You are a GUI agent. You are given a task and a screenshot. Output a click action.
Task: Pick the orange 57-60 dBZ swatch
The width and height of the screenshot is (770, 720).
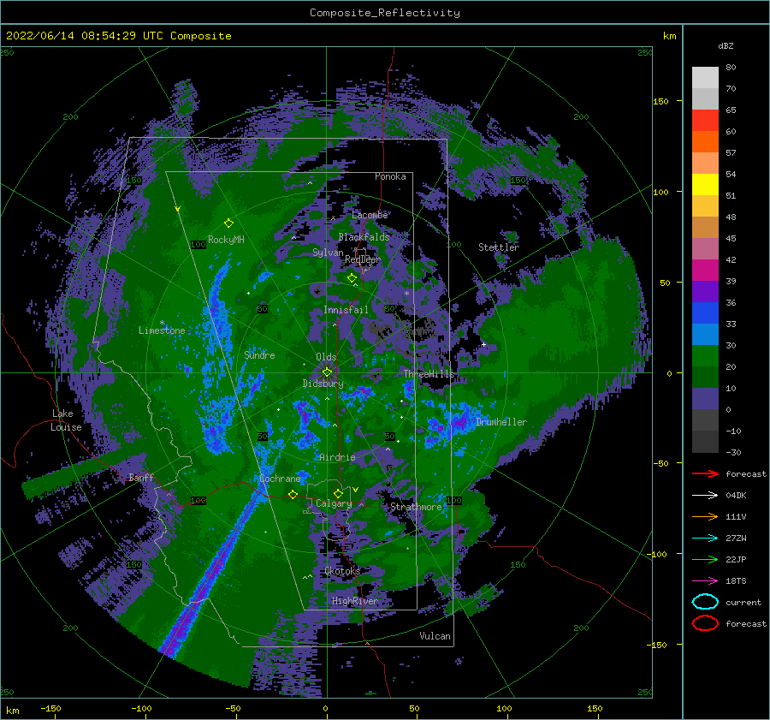[x=705, y=142]
